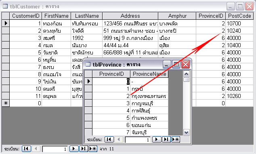
Task: Click cell 'ทับทิมกรอบ' in LastName
Action: (x=87, y=23)
